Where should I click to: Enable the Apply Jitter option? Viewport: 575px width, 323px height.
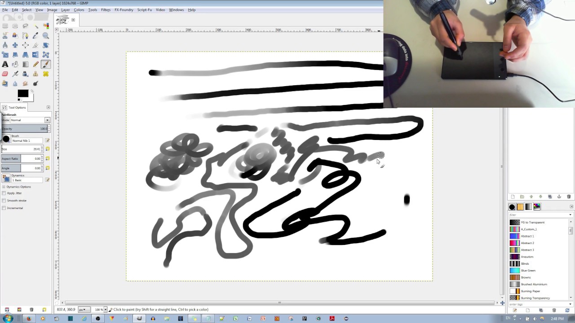4,193
